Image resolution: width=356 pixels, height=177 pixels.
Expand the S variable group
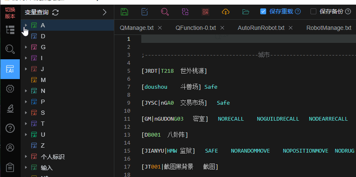pyautogui.click(x=26, y=113)
